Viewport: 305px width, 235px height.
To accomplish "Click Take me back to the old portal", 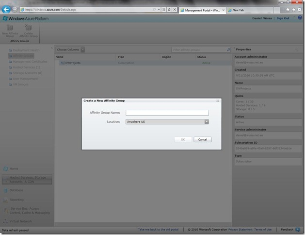I will (x=158, y=229).
